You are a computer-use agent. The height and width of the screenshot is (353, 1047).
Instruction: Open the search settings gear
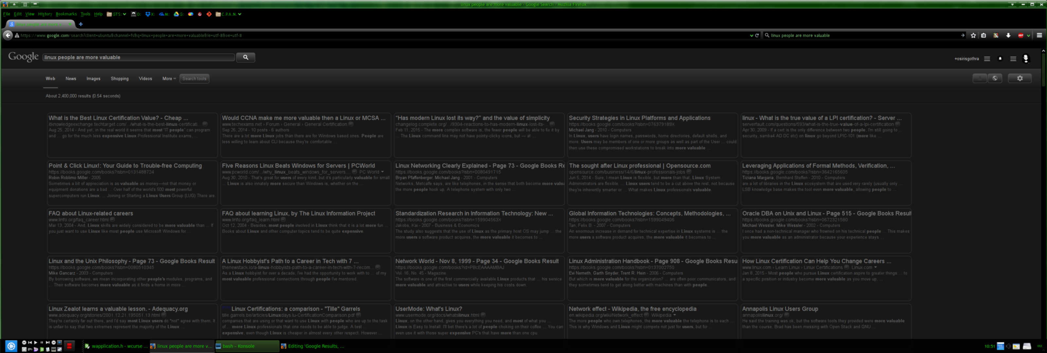point(1020,78)
